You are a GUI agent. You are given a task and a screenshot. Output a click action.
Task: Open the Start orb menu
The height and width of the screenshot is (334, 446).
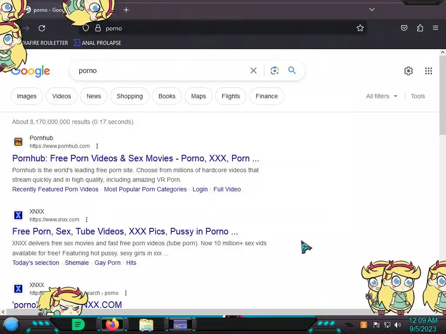[x=11, y=324]
